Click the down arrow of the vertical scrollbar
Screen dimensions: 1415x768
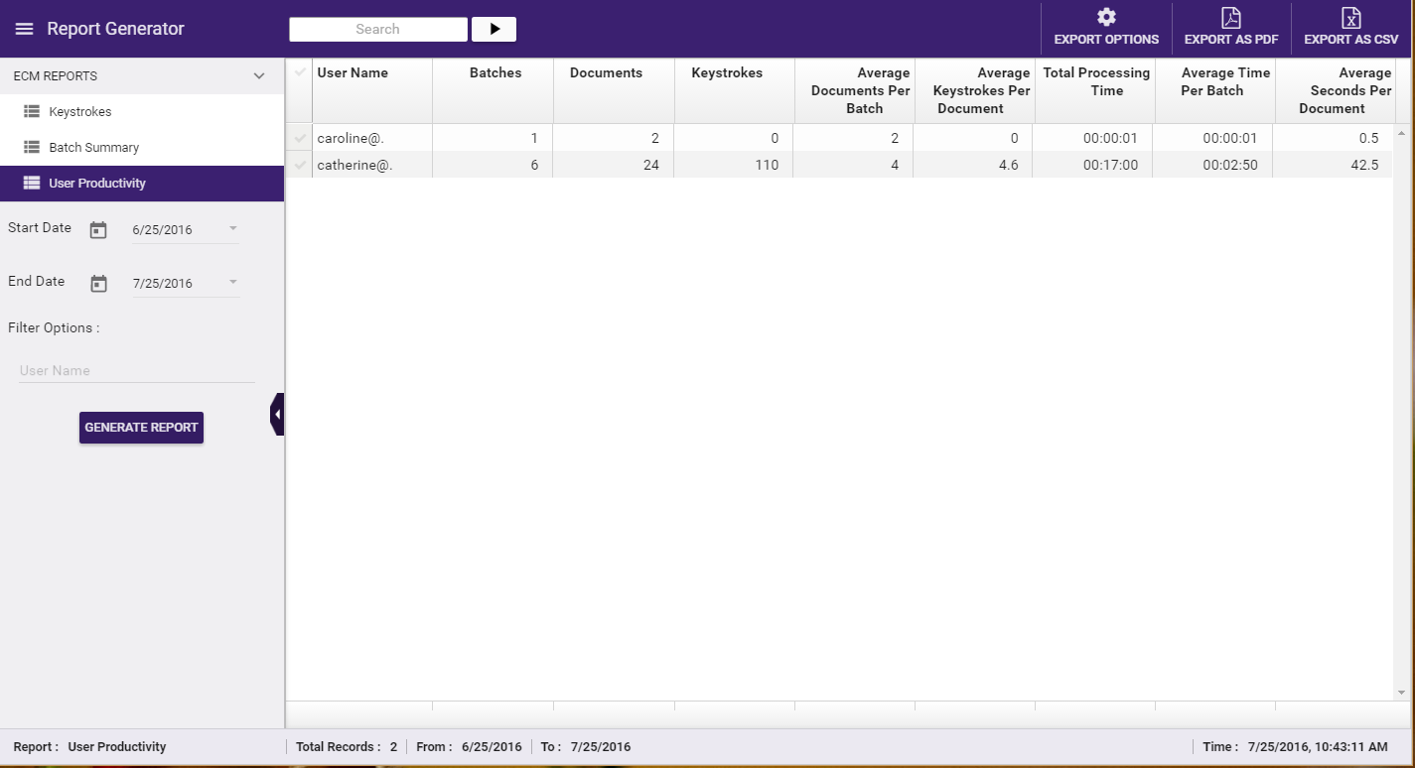click(1401, 693)
